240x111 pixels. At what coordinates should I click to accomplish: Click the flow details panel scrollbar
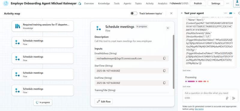(x=173, y=62)
